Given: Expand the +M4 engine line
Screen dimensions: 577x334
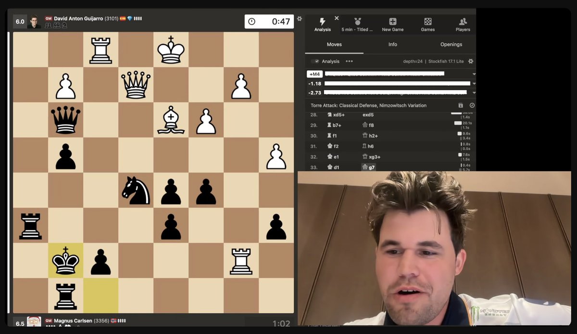Looking at the screenshot, I should pos(474,74).
